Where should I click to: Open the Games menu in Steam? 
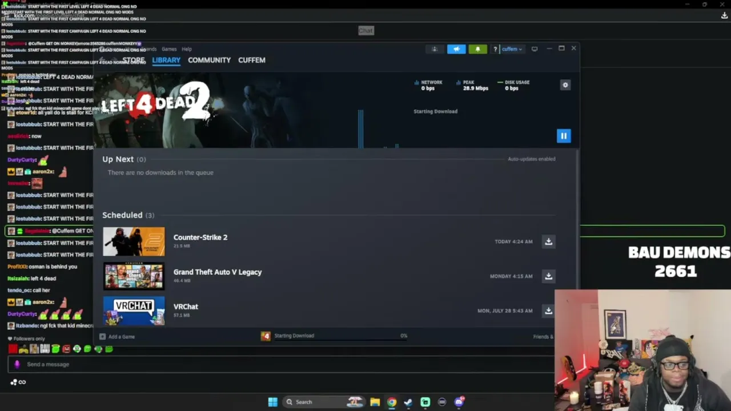click(x=169, y=49)
